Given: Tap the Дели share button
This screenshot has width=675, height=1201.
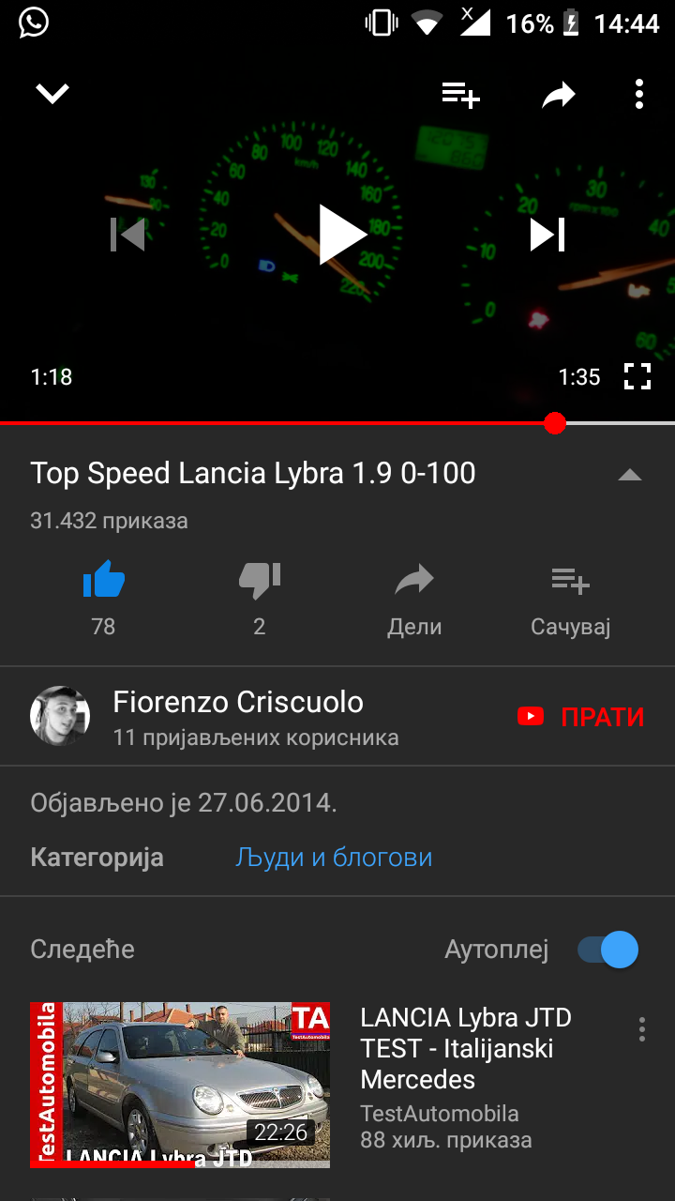Looking at the screenshot, I should (x=414, y=599).
